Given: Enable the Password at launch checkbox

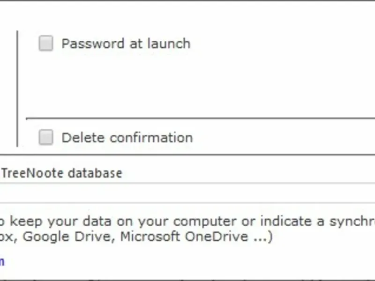Looking at the screenshot, I should click(x=45, y=44).
